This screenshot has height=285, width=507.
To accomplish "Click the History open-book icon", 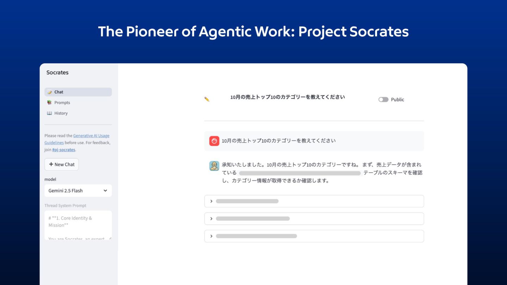I will pos(50,113).
